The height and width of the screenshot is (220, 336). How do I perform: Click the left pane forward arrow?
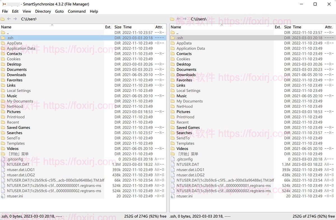point(15,19)
